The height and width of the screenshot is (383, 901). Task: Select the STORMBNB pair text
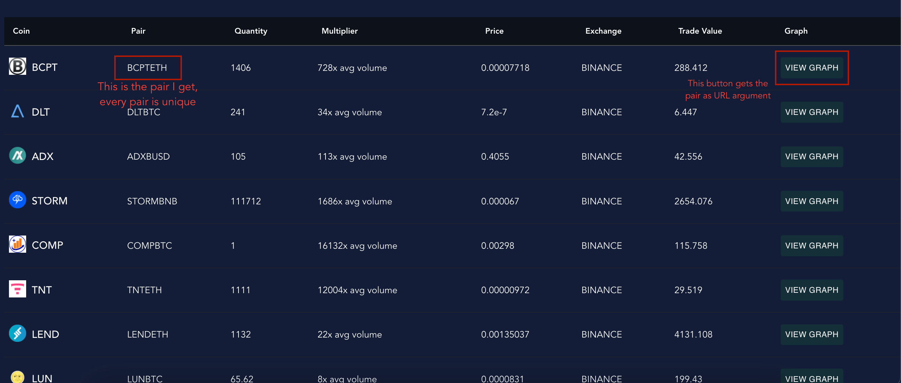152,201
